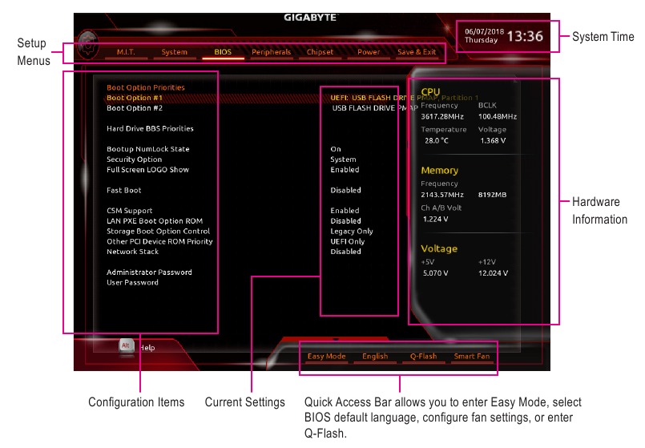Screen dimensions: 645x448
Task: Open the English language selector
Action: click(375, 357)
